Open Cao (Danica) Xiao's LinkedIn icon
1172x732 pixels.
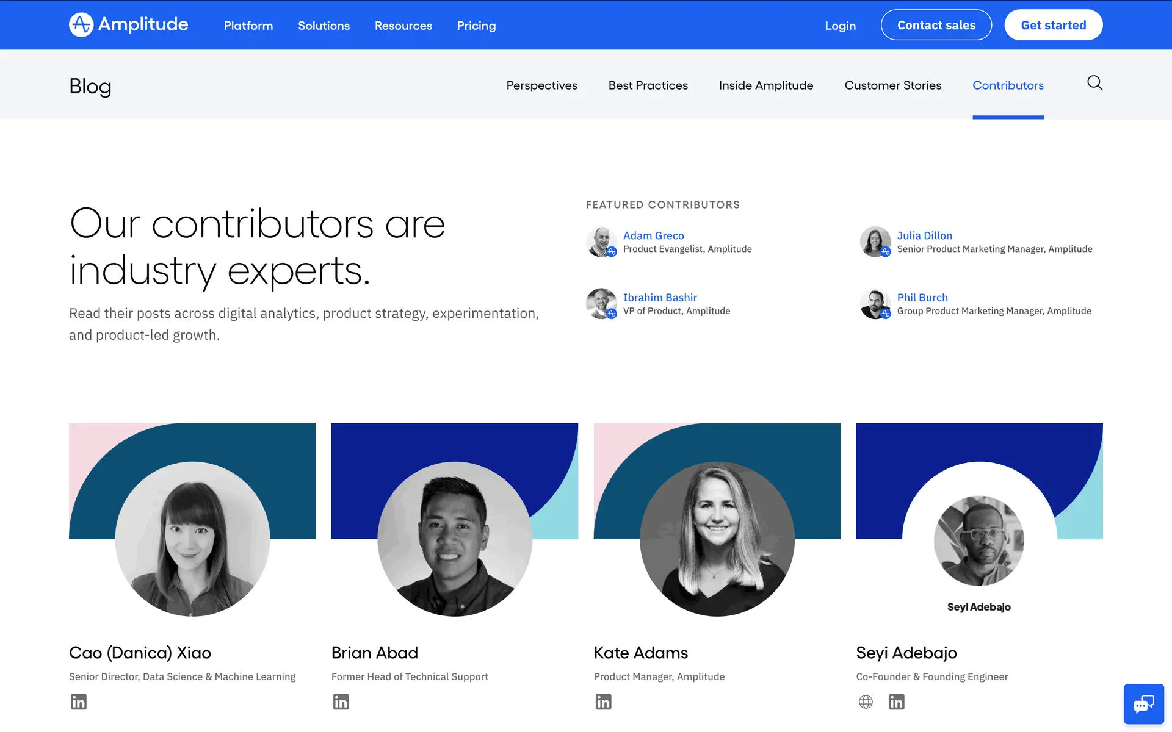(x=79, y=701)
